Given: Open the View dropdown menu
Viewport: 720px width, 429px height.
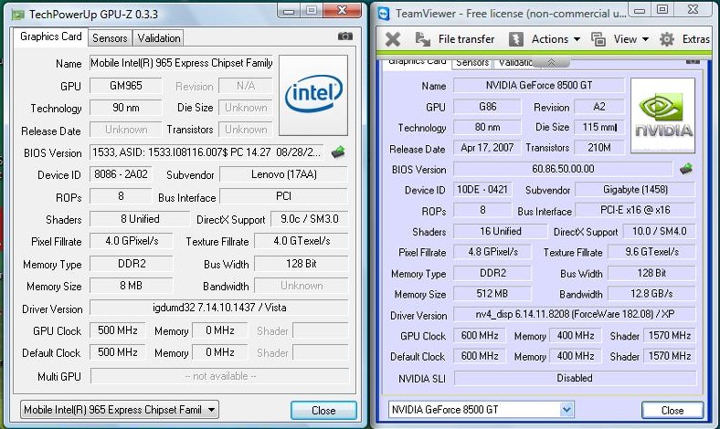Looking at the screenshot, I should click(631, 39).
